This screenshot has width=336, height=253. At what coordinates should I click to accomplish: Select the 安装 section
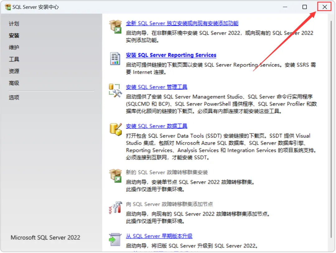click(14, 35)
